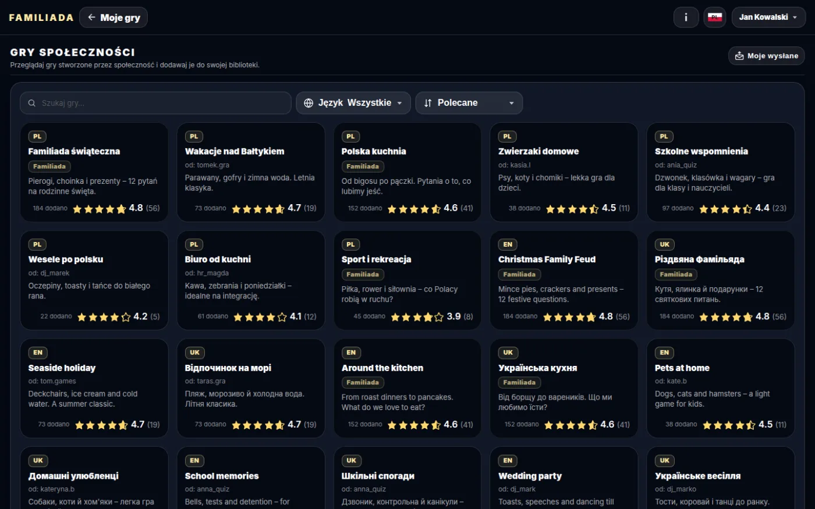Click author text od: kasia.l
The width and height of the screenshot is (815, 509).
pos(515,165)
